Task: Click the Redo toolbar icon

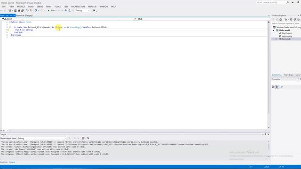Action: click(x=41, y=10)
